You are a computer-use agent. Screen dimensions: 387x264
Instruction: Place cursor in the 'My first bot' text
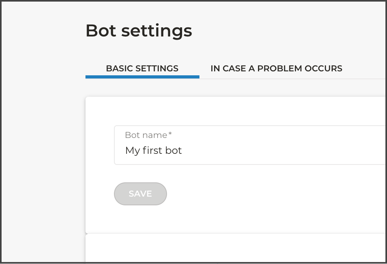[154, 151]
